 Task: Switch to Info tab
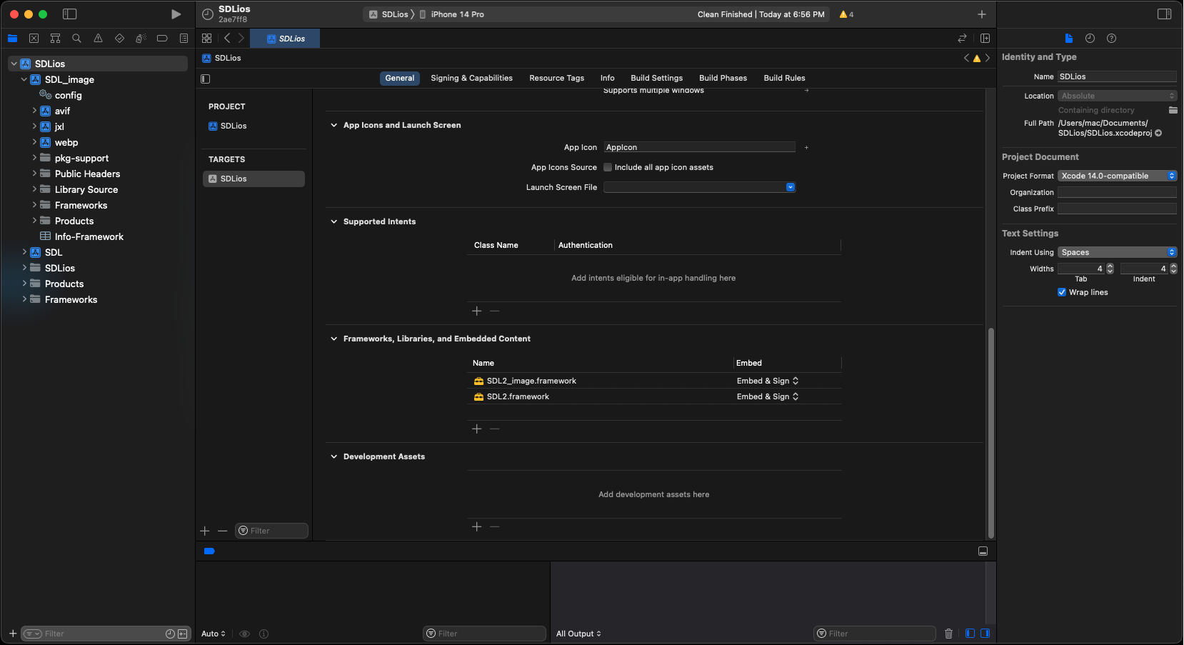coord(607,78)
